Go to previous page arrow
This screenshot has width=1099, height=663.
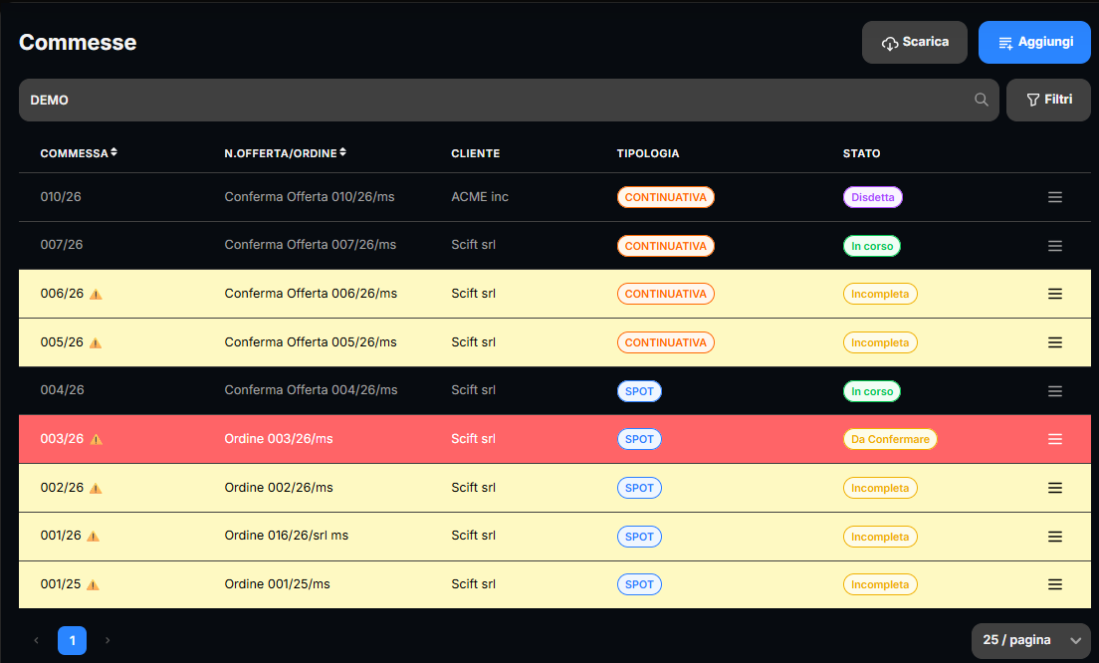[37, 640]
